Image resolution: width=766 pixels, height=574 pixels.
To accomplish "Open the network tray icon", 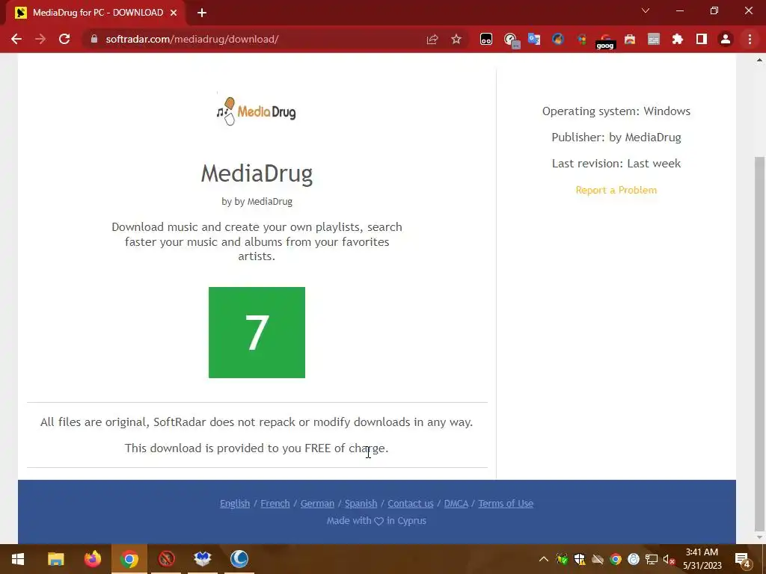I will [652, 559].
